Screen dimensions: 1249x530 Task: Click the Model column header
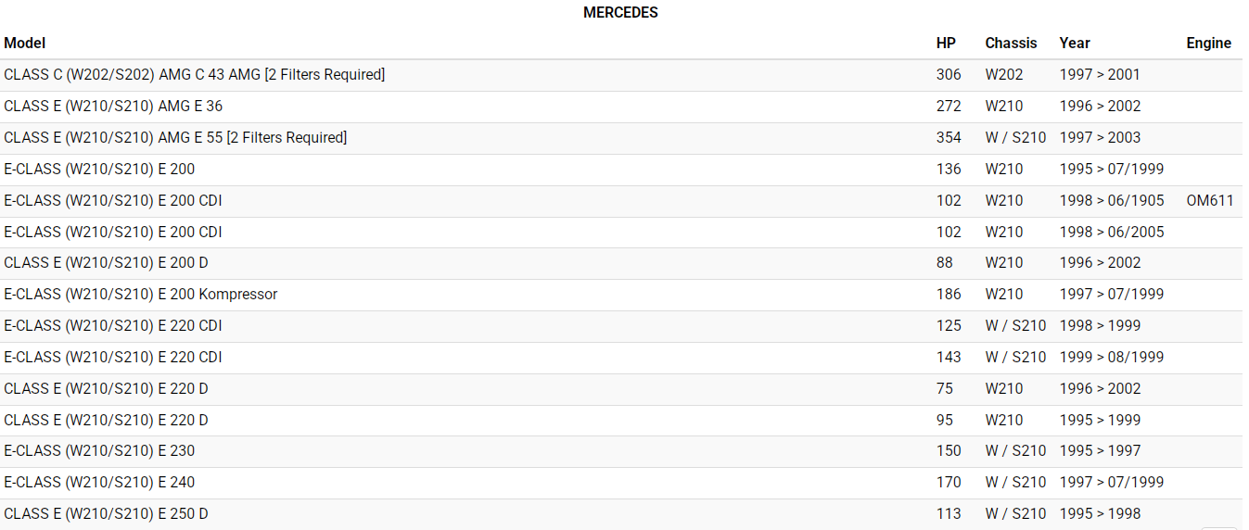[25, 43]
